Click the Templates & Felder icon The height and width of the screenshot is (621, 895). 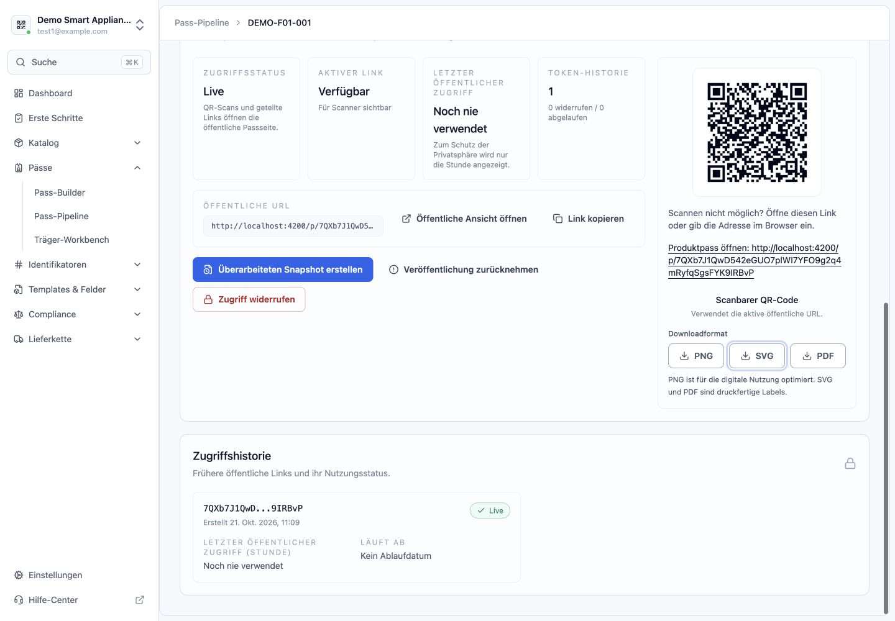click(x=19, y=289)
